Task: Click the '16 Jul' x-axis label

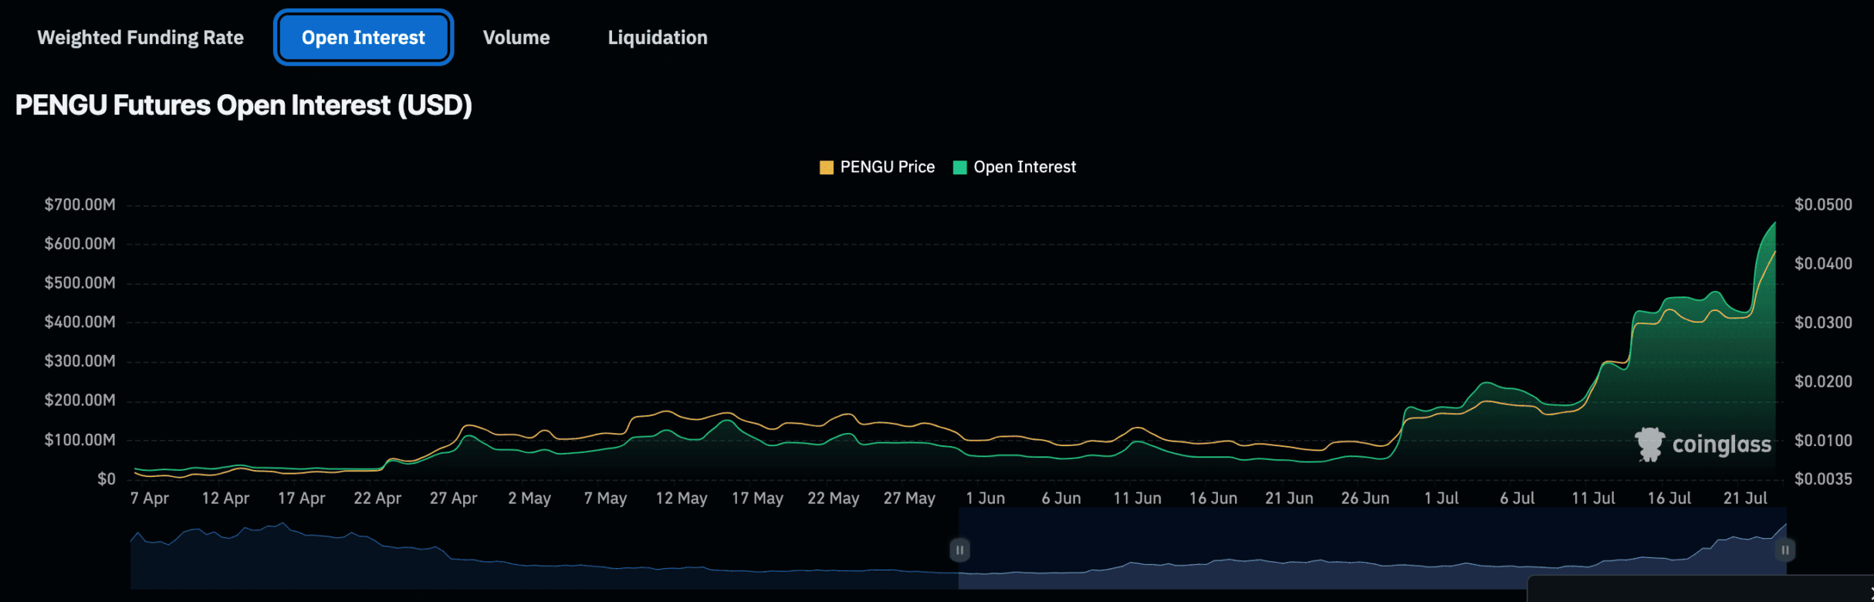Action: [1669, 499]
